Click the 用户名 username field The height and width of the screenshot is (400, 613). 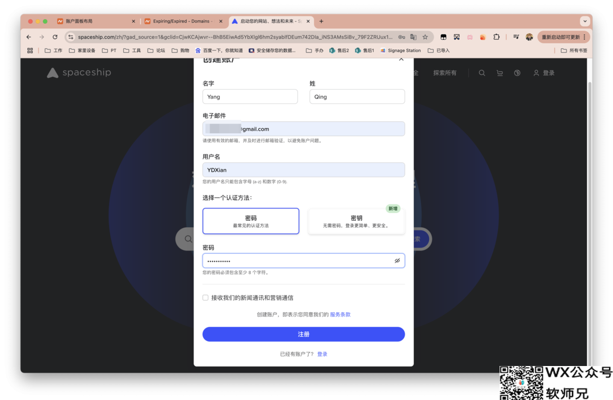(303, 170)
